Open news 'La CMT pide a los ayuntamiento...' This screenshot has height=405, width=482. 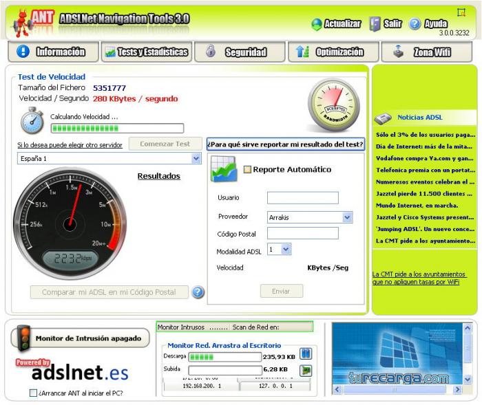tap(426, 241)
